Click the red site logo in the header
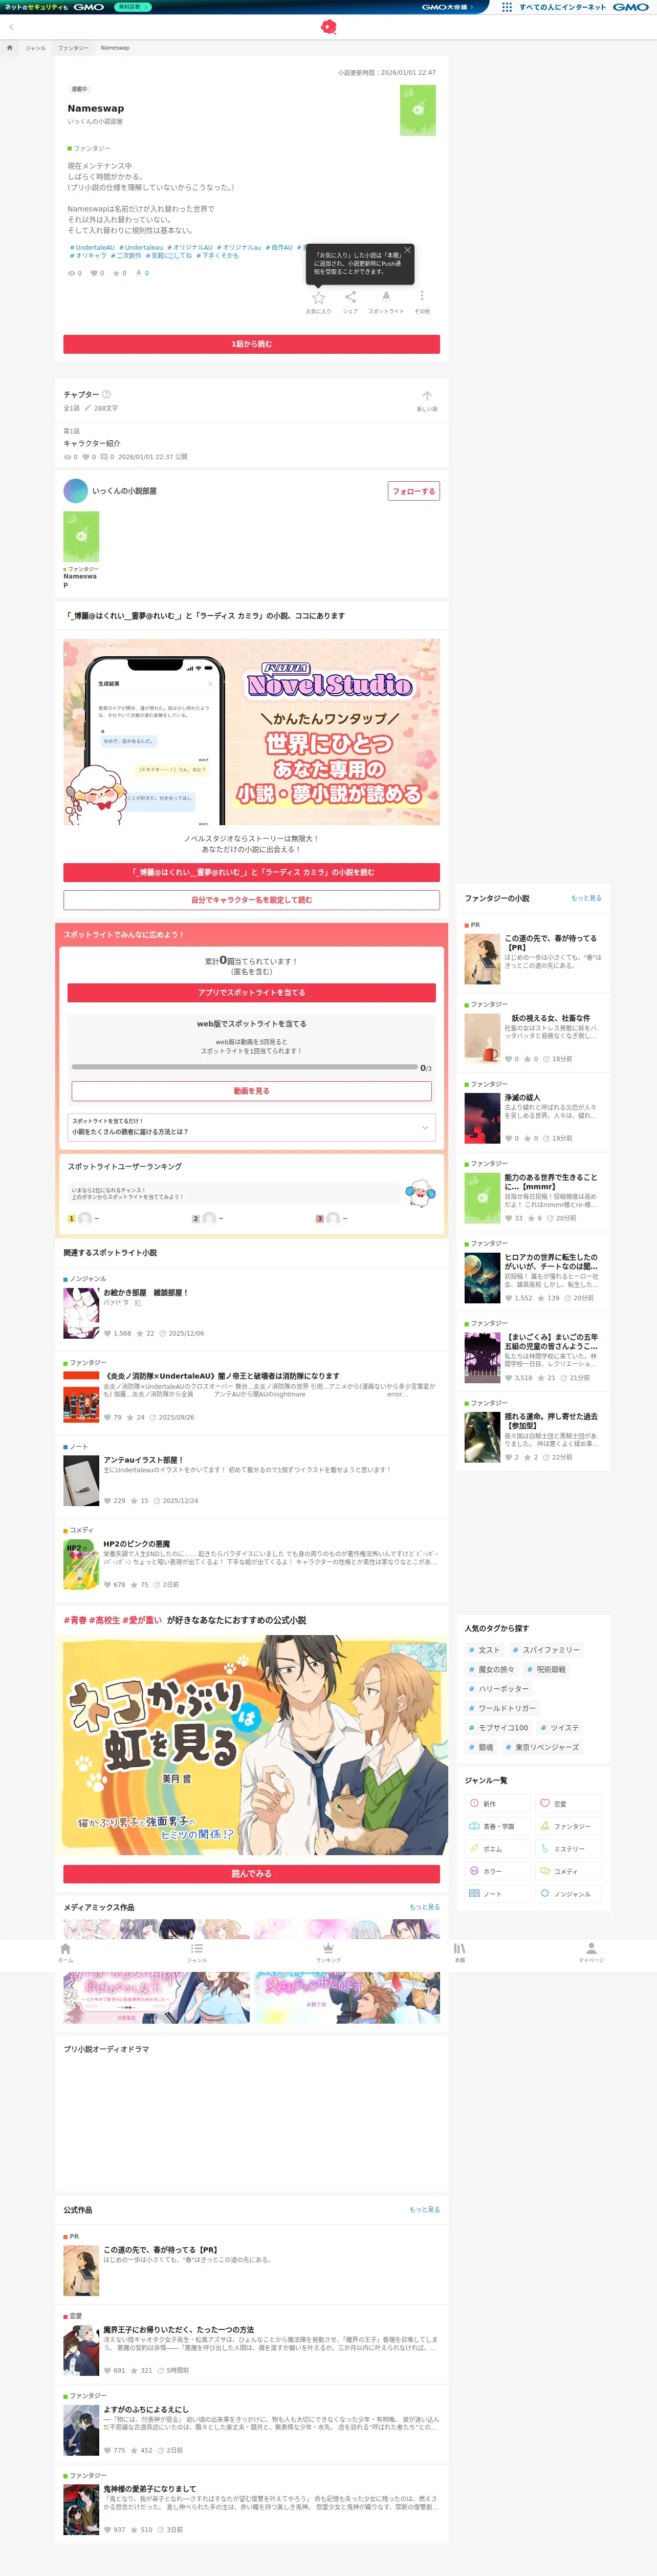This screenshot has height=2576, width=657. pyautogui.click(x=328, y=27)
